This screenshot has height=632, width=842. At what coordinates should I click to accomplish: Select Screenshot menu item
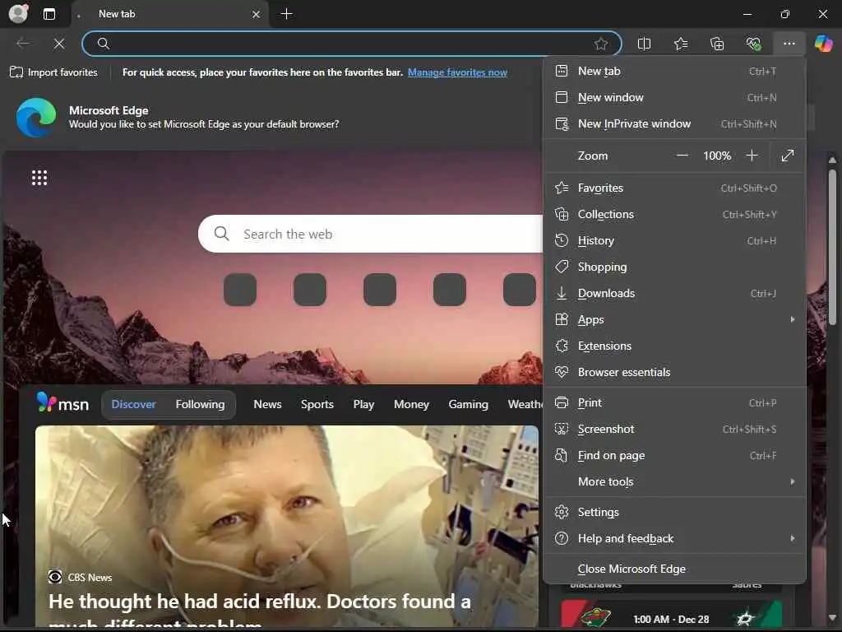pos(674,430)
